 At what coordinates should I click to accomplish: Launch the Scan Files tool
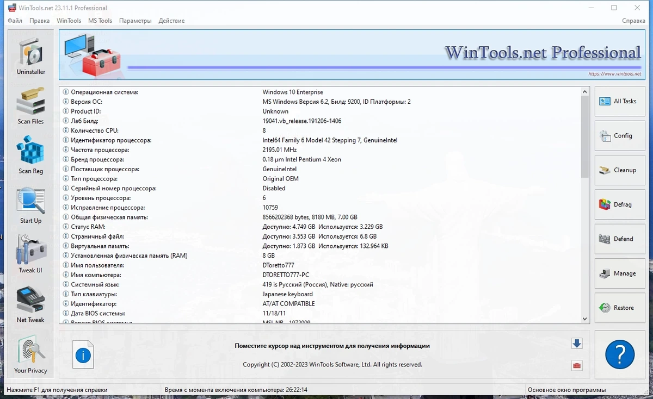click(31, 105)
